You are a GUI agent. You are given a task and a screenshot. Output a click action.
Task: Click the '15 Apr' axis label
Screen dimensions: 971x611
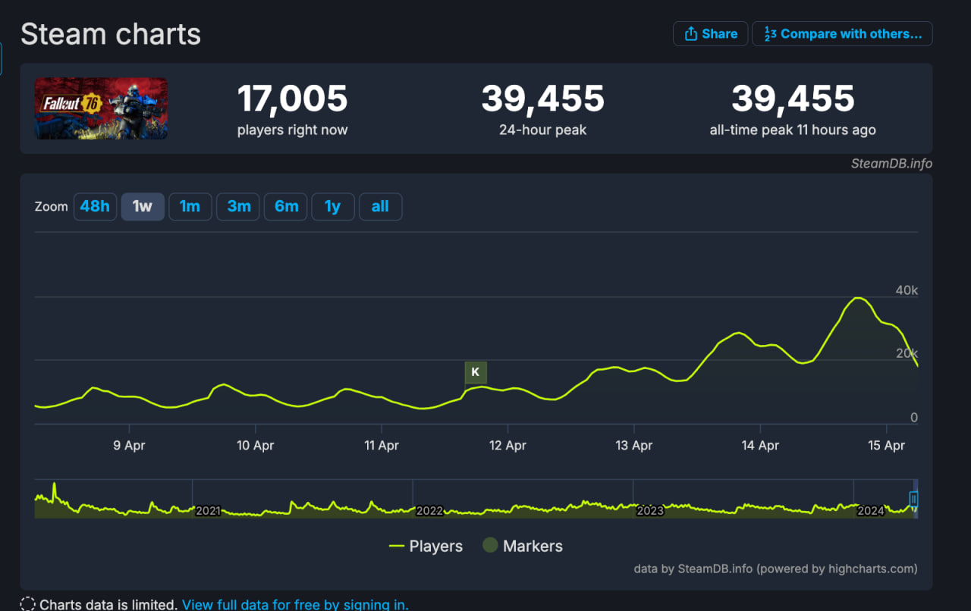tap(885, 445)
